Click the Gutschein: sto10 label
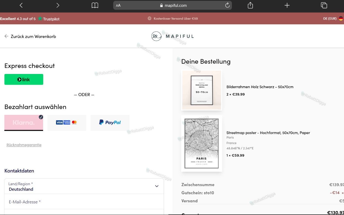The height and width of the screenshot is (215, 344). coord(198,193)
